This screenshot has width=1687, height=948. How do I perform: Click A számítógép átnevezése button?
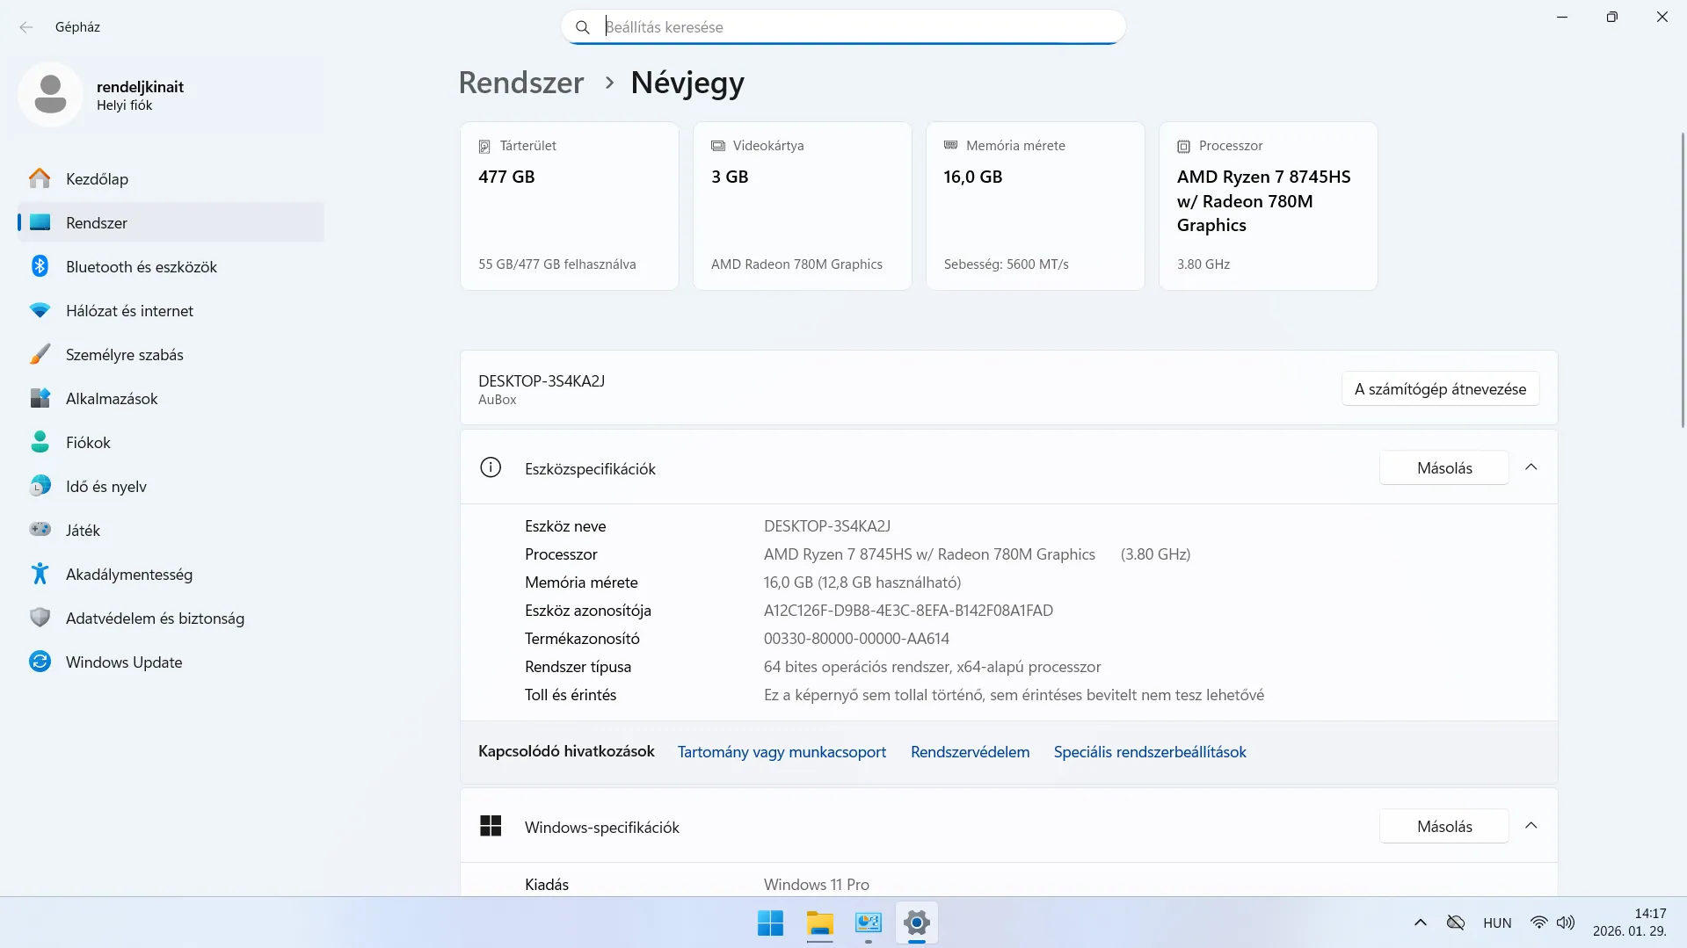[1440, 388]
